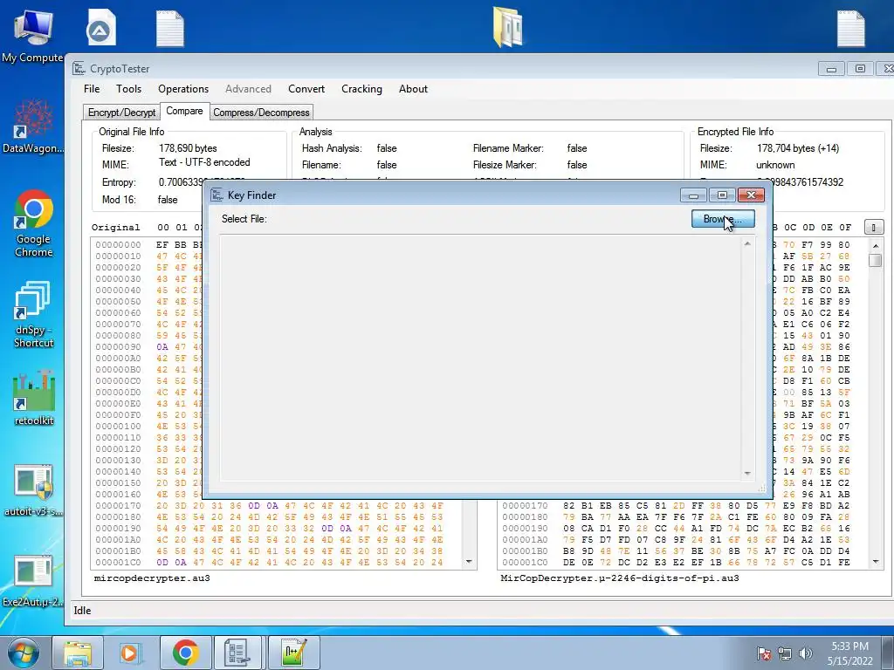Select the text document icon beside AutoIt file
This screenshot has width=894, height=670.
[170, 29]
